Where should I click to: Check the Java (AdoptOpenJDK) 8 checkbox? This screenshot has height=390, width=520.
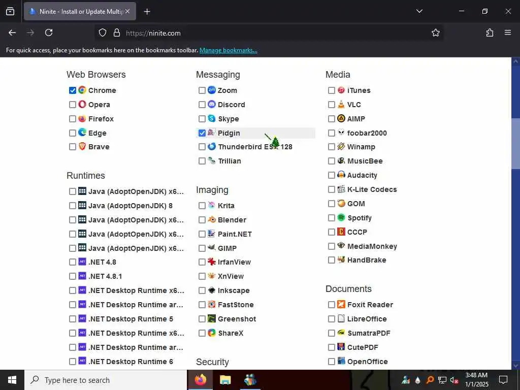[x=73, y=206]
